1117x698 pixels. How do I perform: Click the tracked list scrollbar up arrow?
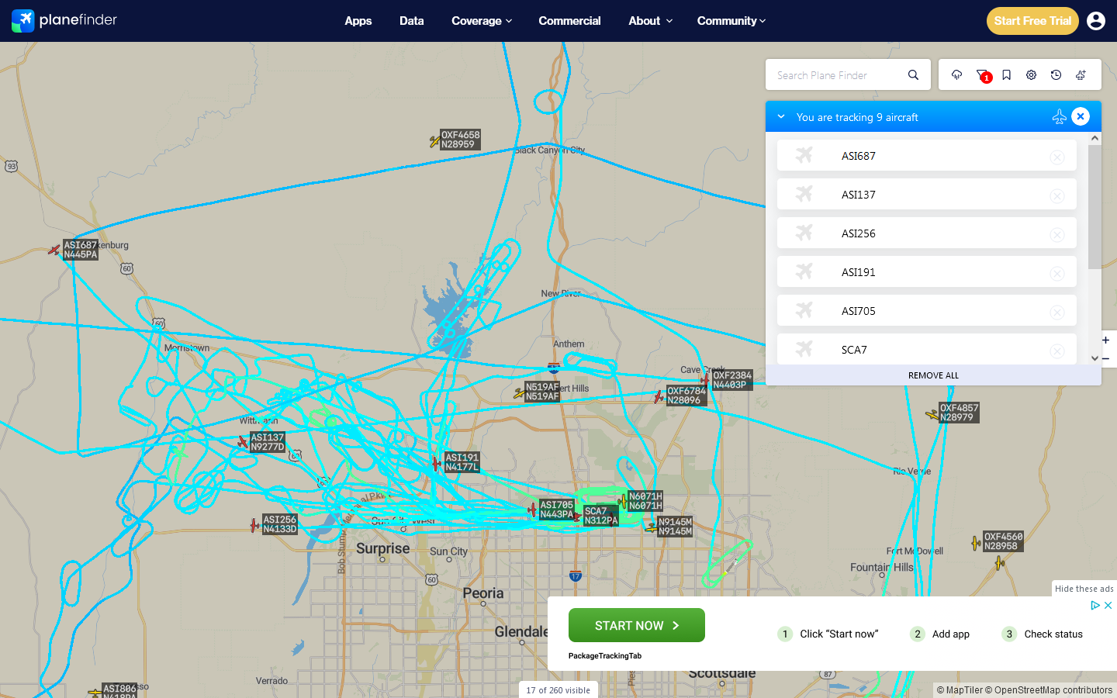1095,138
